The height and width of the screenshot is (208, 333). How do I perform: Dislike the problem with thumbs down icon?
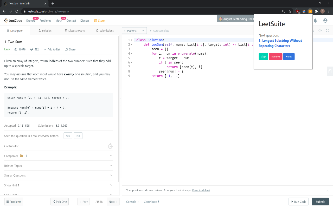[32, 49]
